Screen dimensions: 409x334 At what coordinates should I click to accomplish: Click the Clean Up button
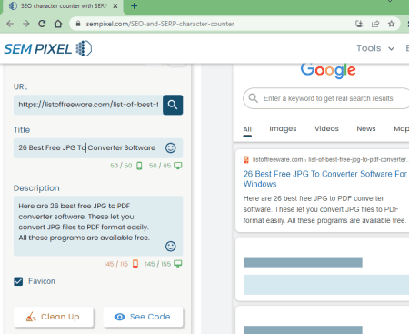coord(54,317)
